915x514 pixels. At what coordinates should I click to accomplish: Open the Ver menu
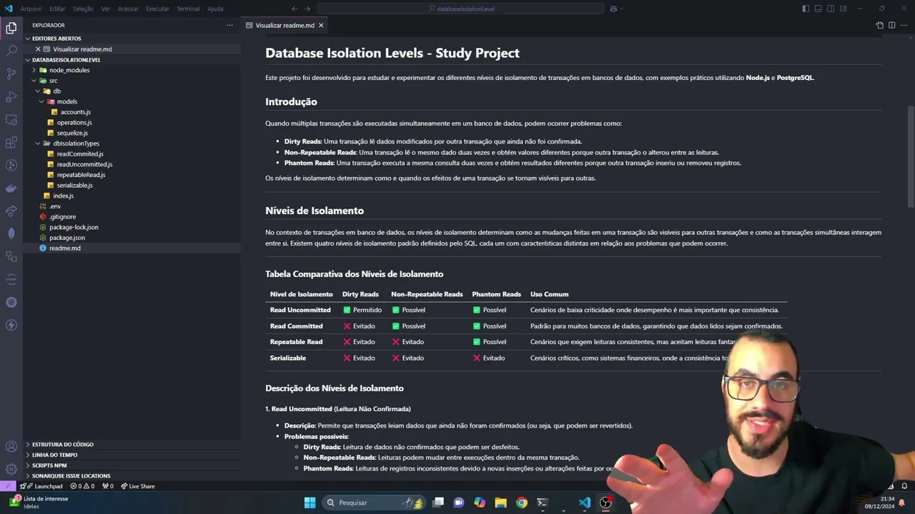click(x=106, y=9)
